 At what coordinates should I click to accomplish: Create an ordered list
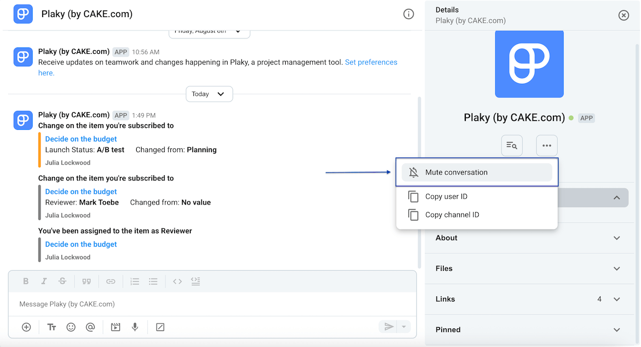[x=135, y=281]
